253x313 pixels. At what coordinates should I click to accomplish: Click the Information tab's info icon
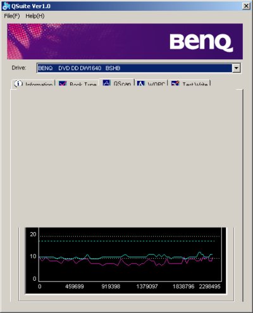[18, 84]
